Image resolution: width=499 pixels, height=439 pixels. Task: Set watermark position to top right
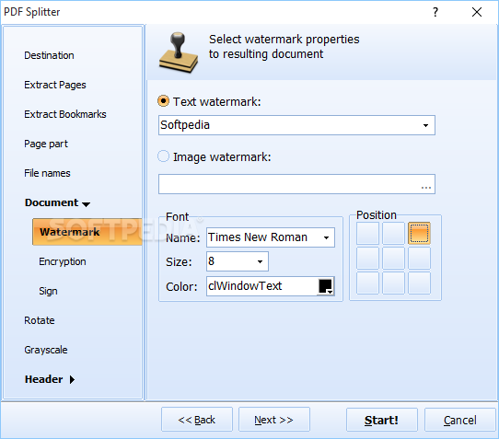420,233
